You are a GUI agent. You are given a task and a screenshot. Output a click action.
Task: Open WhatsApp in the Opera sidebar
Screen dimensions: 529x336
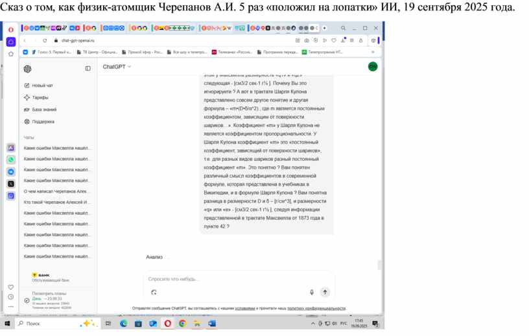pyautogui.click(x=11, y=160)
